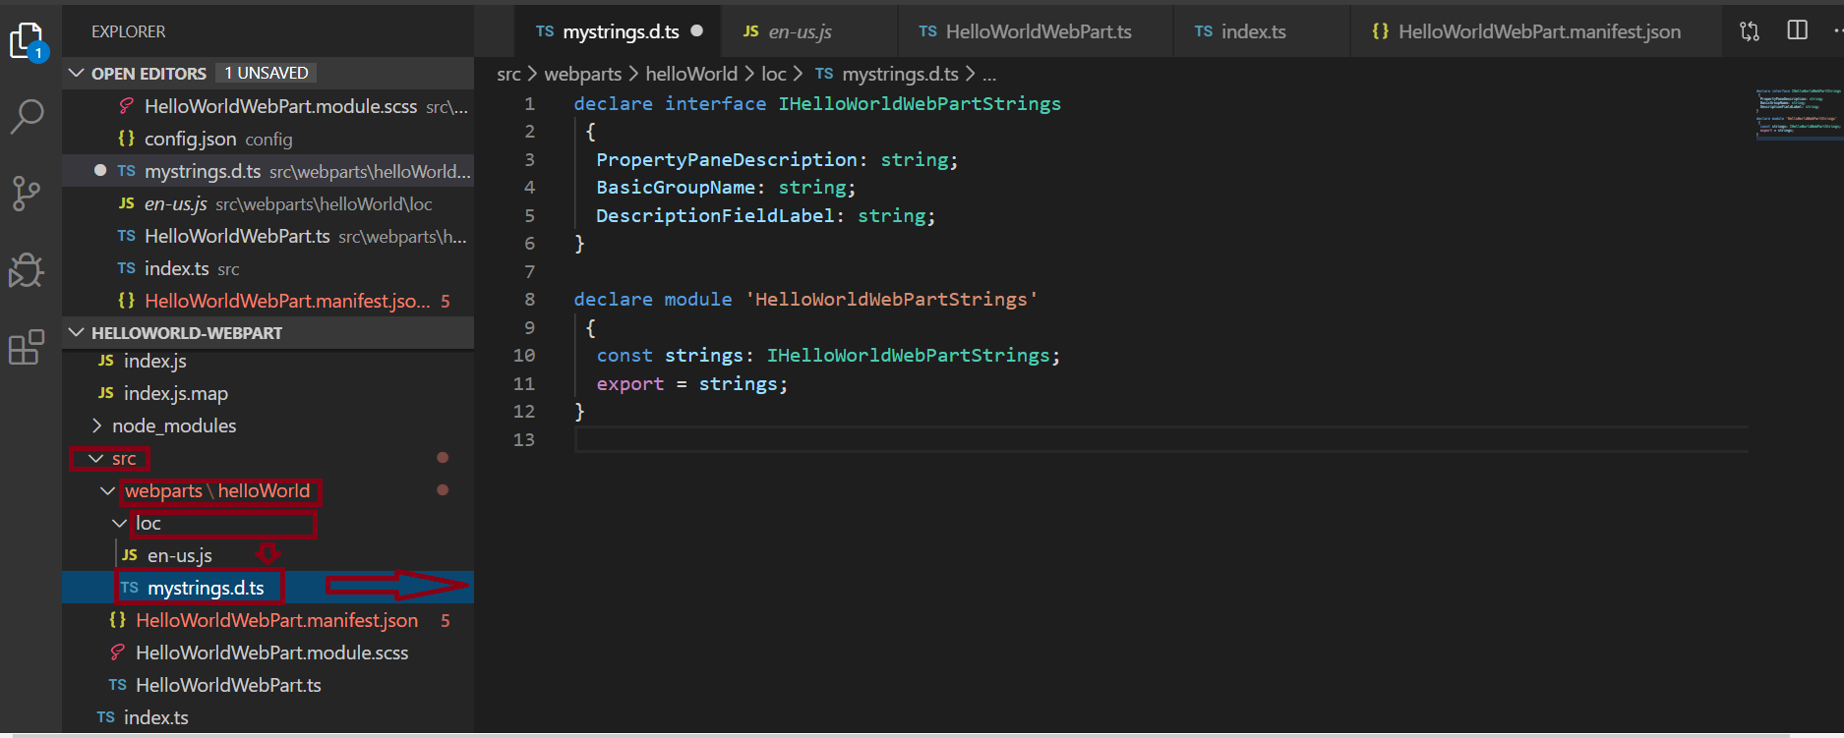Click line number 8 in gutter
Image resolution: width=1844 pixels, height=738 pixels.
(x=530, y=299)
